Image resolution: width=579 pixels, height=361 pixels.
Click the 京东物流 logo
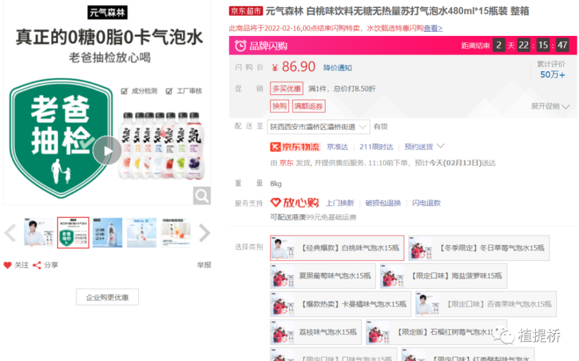[295, 147]
